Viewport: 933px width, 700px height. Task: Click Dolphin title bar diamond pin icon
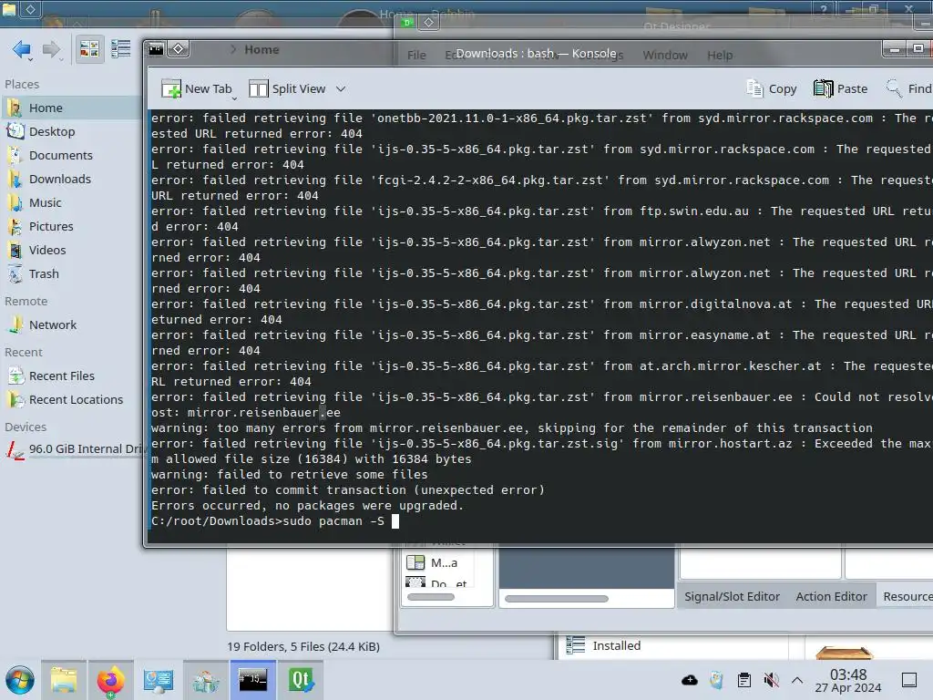30,8
